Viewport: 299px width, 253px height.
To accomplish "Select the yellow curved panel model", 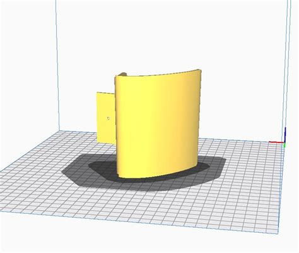I will 158,124.
